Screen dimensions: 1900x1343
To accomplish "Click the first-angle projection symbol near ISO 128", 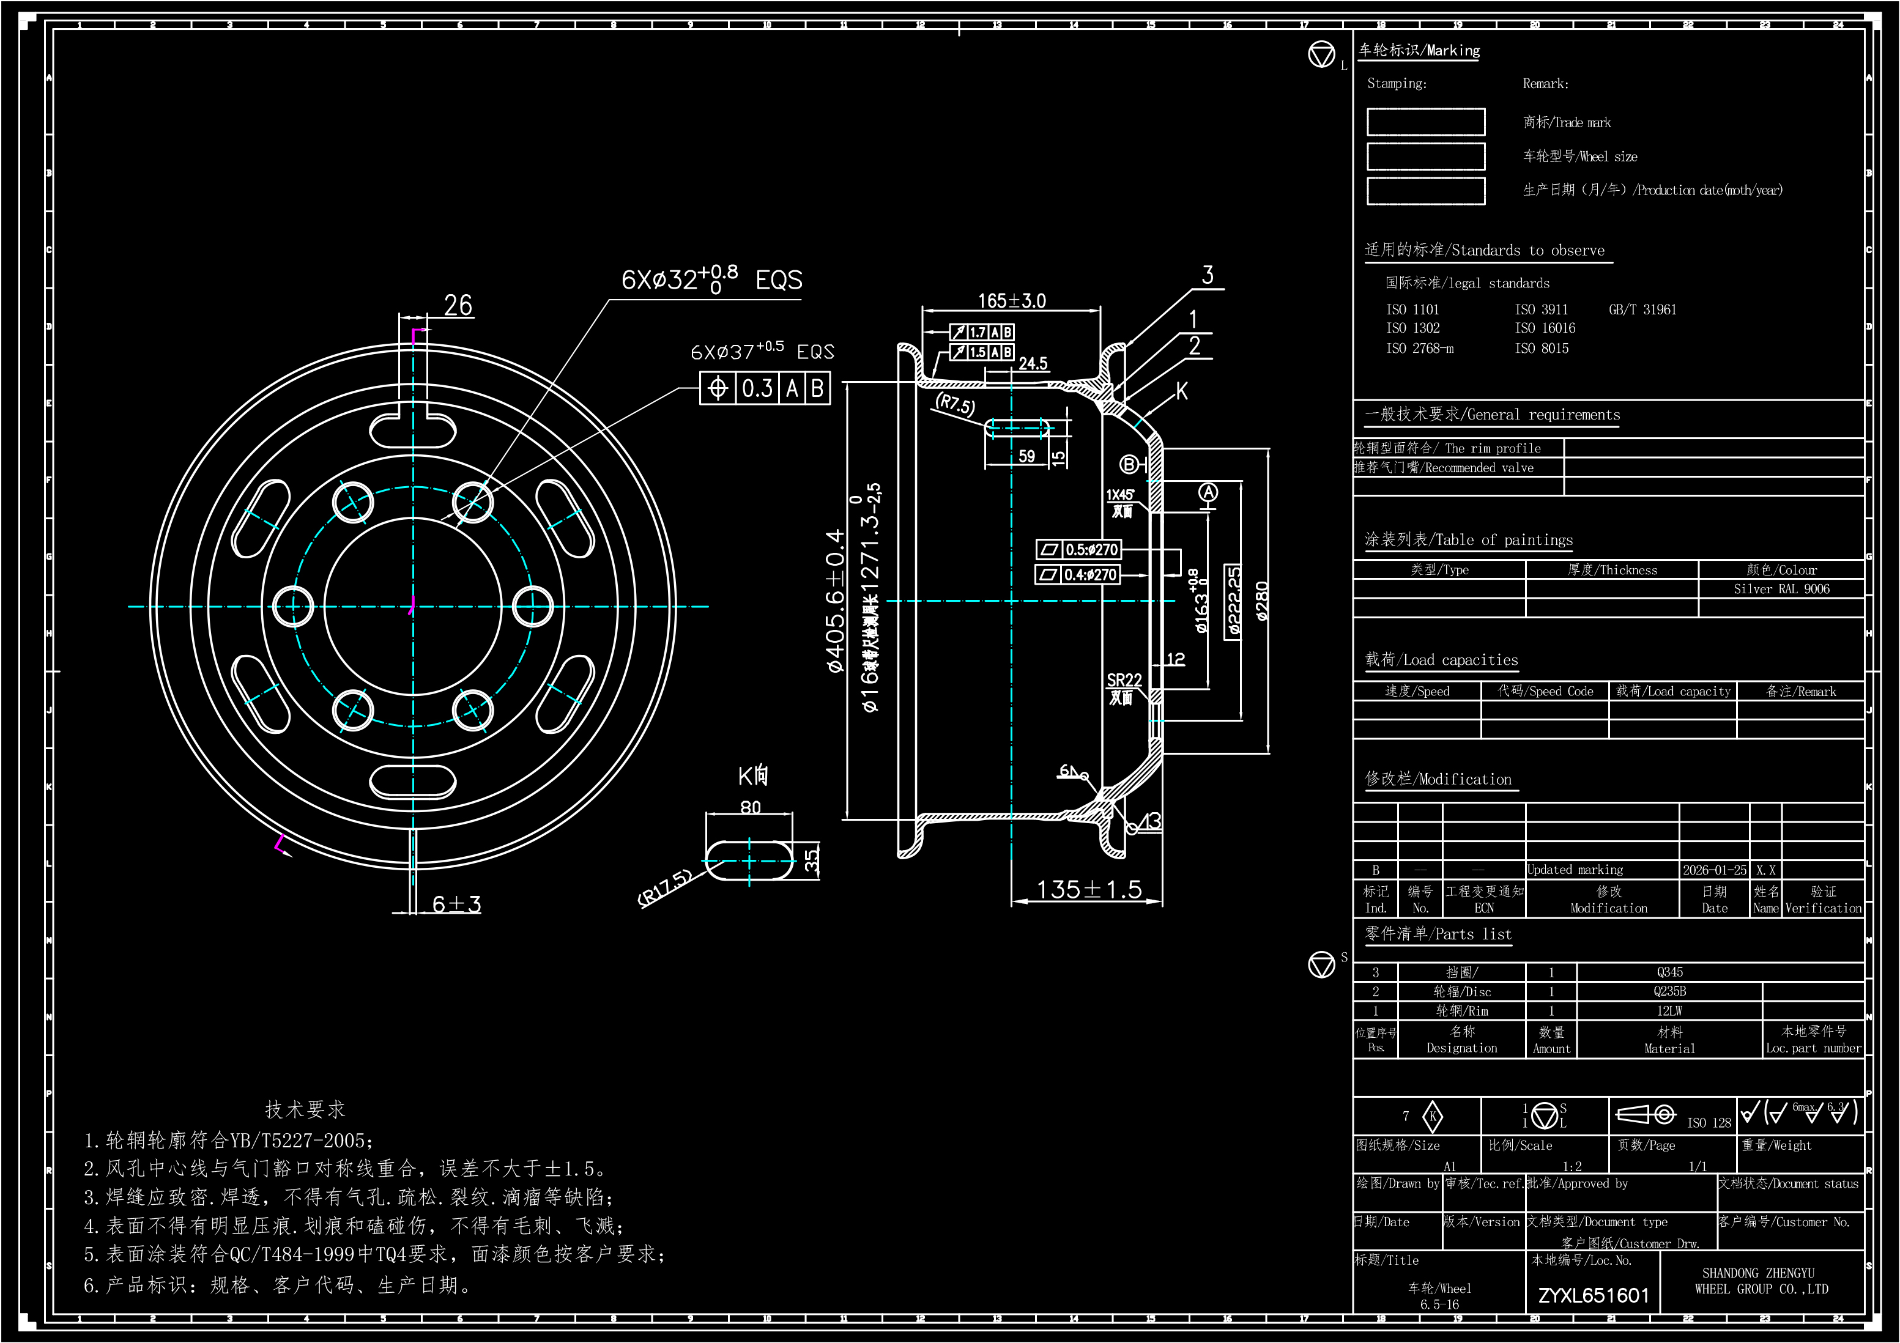I will (x=1645, y=1115).
